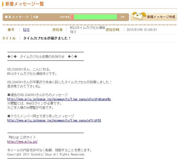
Task: Click the 番号 column label
Action: point(11,30)
